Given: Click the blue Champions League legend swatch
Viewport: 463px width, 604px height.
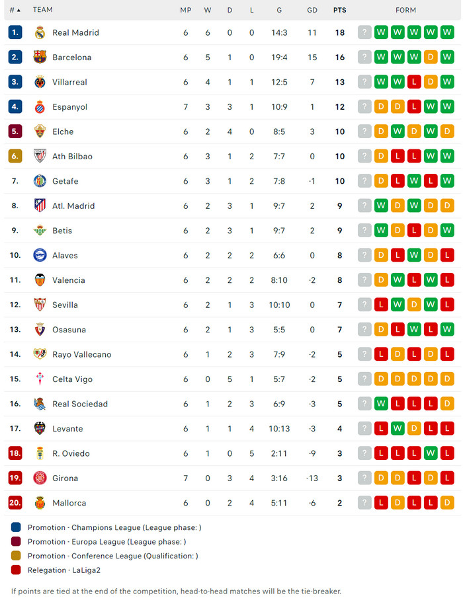Looking at the screenshot, I should 16,527.
